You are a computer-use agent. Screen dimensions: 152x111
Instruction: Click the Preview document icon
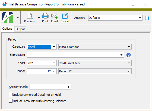(x=30, y=16)
